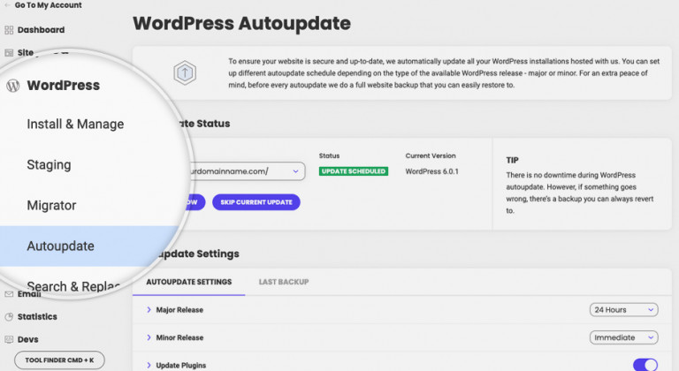679x371 pixels.
Task: Click the Devs sidebar icon
Action: pyautogui.click(x=9, y=339)
